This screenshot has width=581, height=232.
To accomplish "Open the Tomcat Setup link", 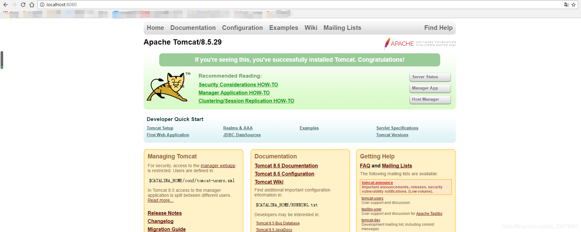I will pyautogui.click(x=160, y=128).
